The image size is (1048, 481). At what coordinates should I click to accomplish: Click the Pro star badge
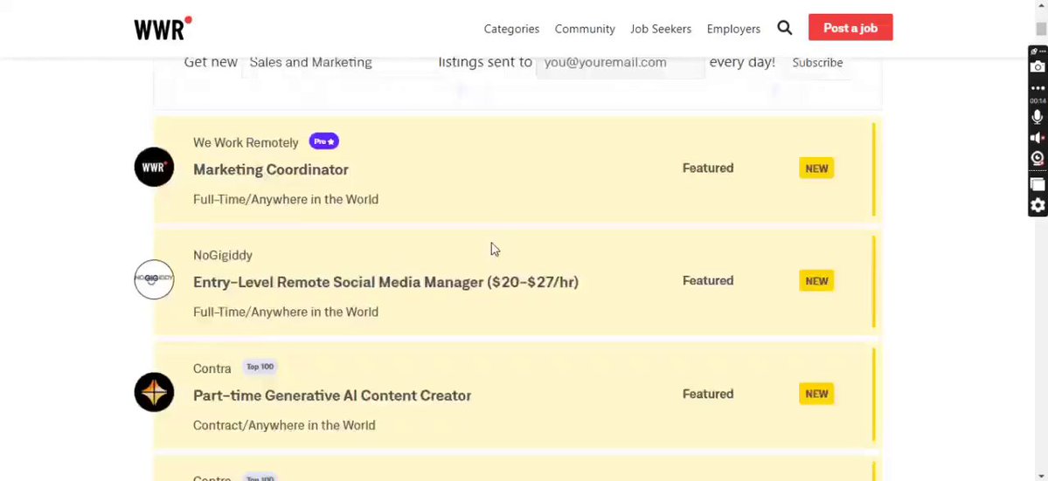[x=324, y=141]
